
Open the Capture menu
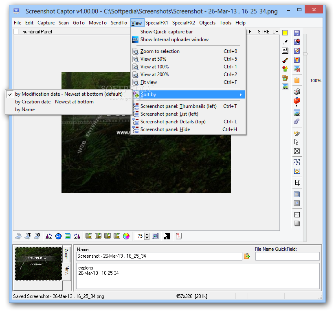(x=46, y=23)
